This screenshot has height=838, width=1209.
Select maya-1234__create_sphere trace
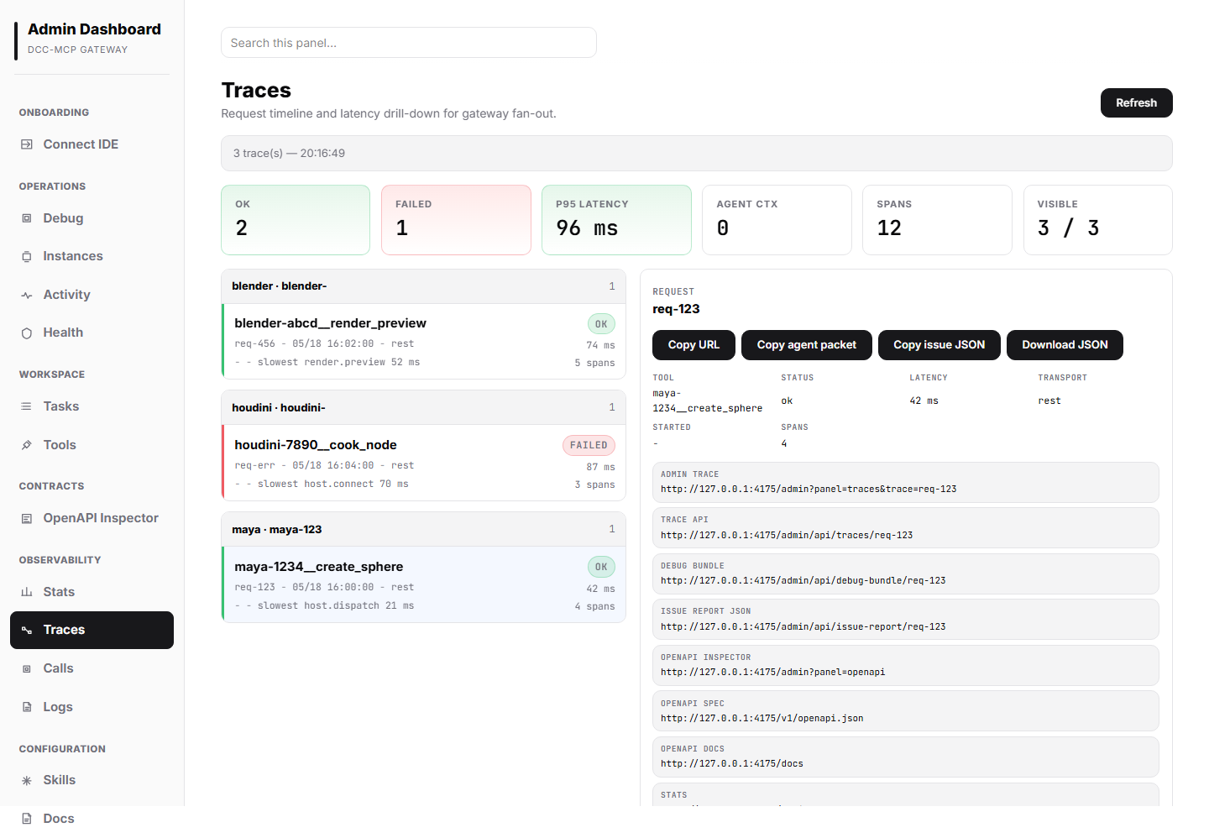click(424, 584)
